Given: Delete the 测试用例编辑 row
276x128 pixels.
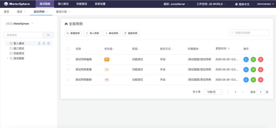Looking at the screenshot, I should point(261,60).
